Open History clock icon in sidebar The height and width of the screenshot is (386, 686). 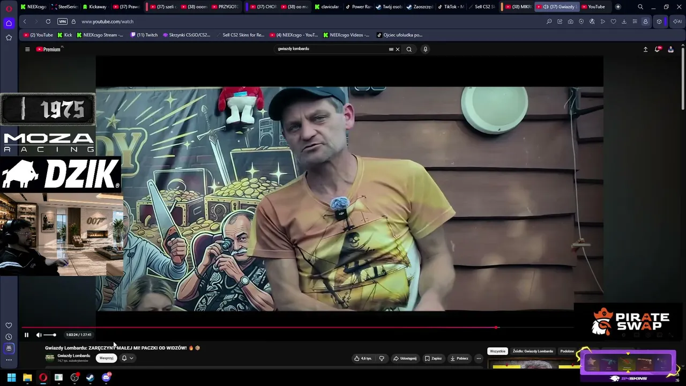click(9, 337)
